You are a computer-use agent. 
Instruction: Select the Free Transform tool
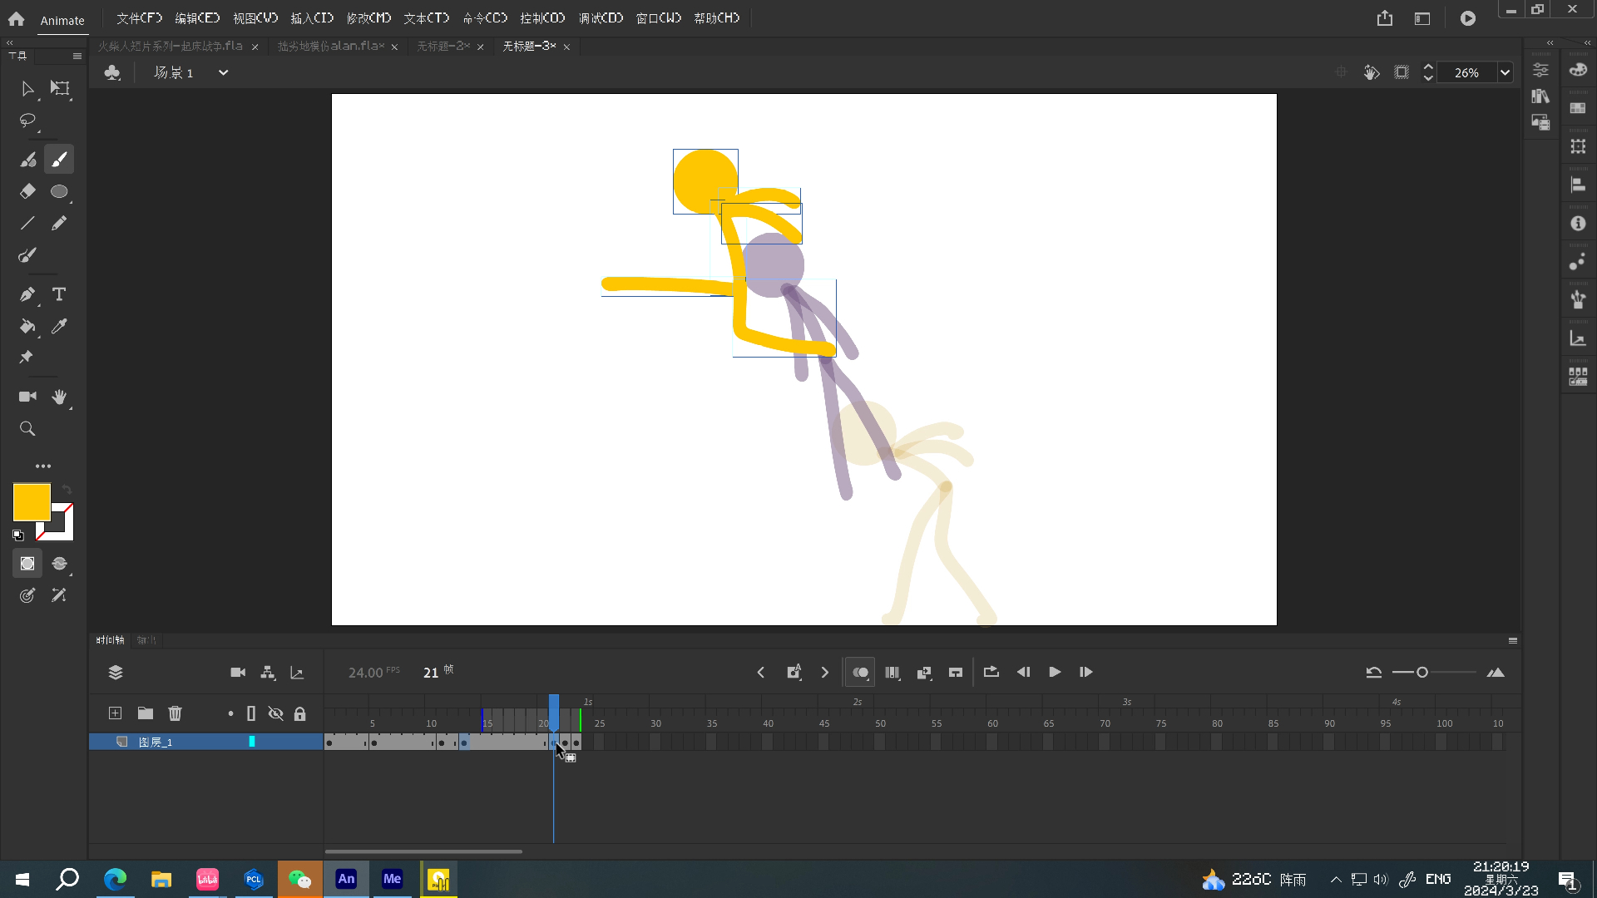click(x=60, y=88)
